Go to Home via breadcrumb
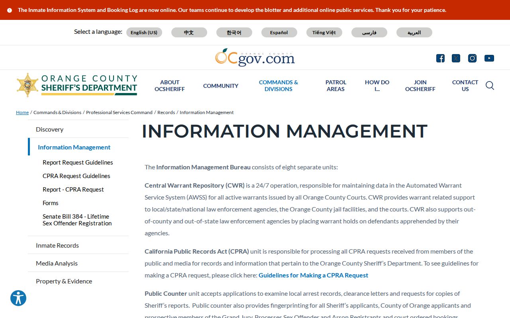The width and height of the screenshot is (510, 318). (22, 112)
